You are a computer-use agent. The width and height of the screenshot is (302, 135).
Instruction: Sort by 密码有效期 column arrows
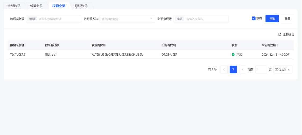[277, 45]
